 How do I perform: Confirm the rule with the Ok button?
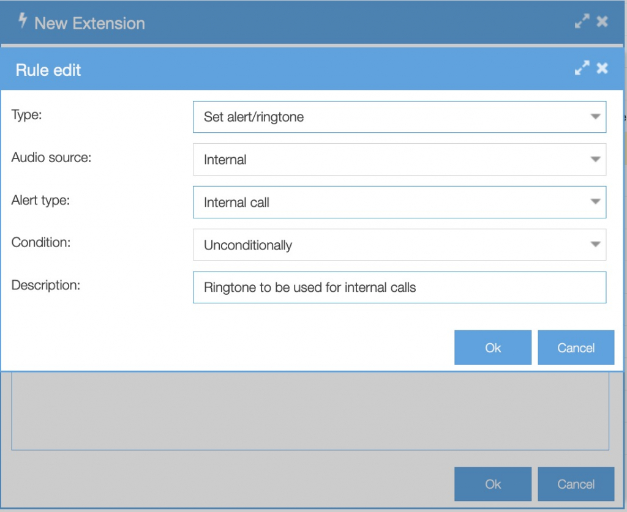[492, 347]
